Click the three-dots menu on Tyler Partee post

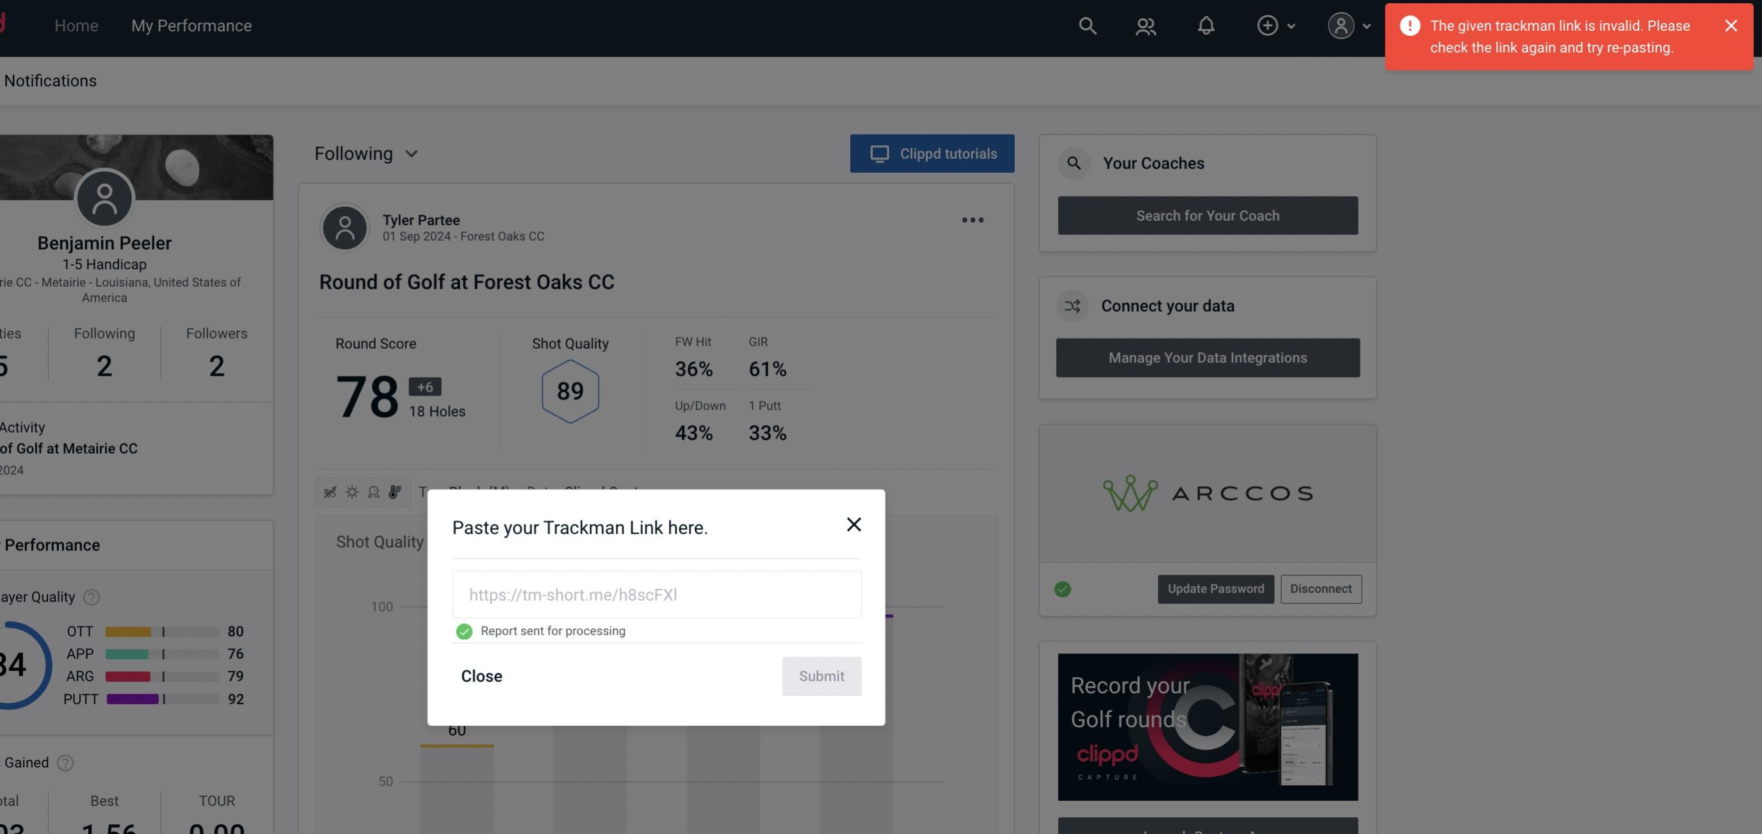[x=972, y=220]
